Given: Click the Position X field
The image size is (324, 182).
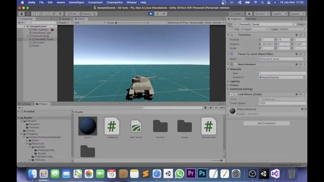Looking at the screenshot, I should pyautogui.click(x=268, y=39).
